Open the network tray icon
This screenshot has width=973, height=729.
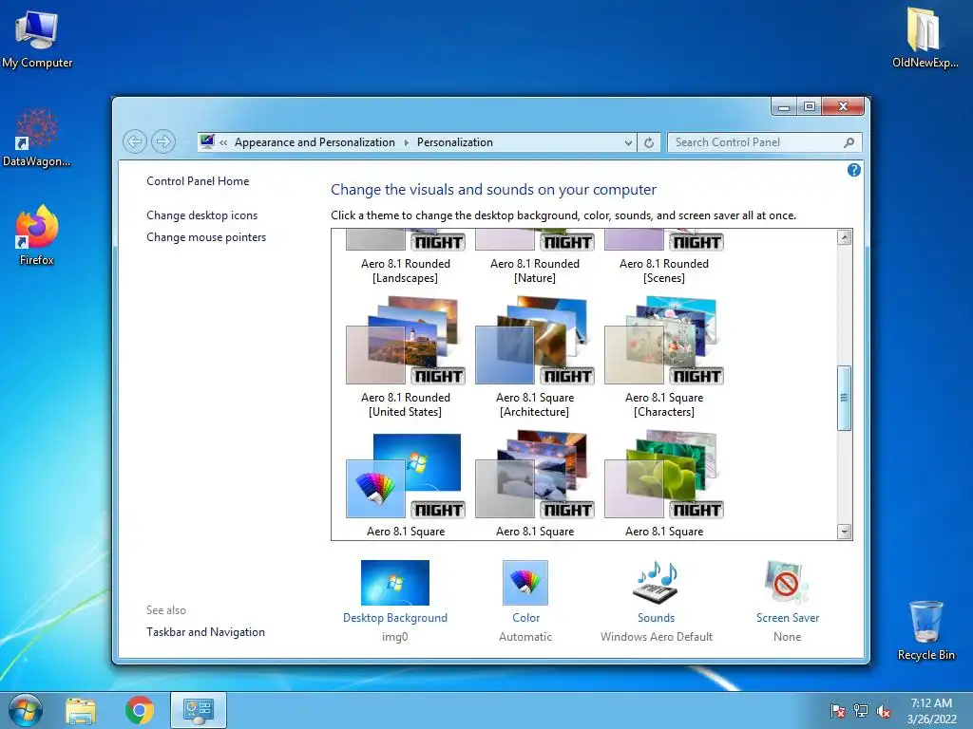tap(861, 711)
